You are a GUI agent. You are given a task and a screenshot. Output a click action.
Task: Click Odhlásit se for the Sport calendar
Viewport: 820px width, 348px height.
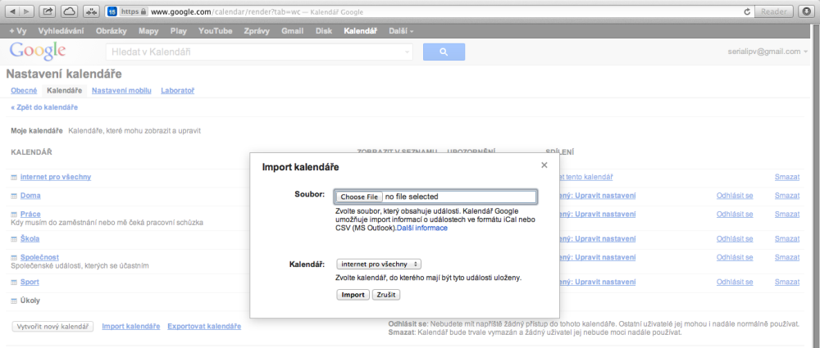735,282
